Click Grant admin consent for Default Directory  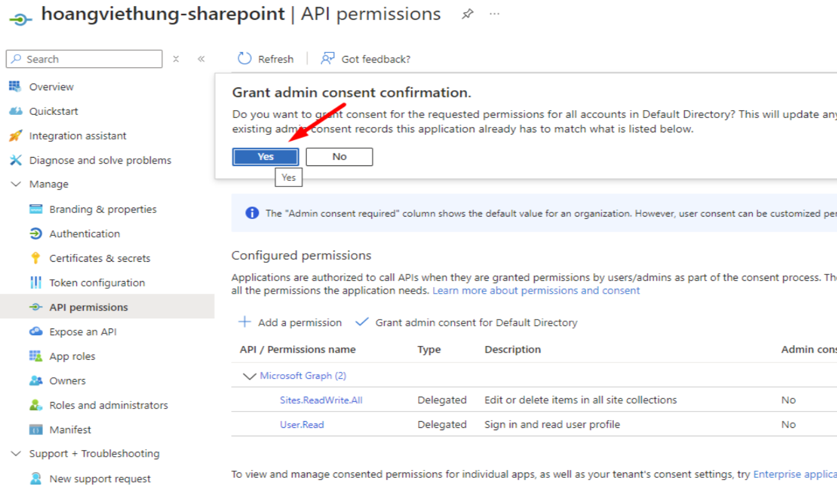click(x=466, y=323)
